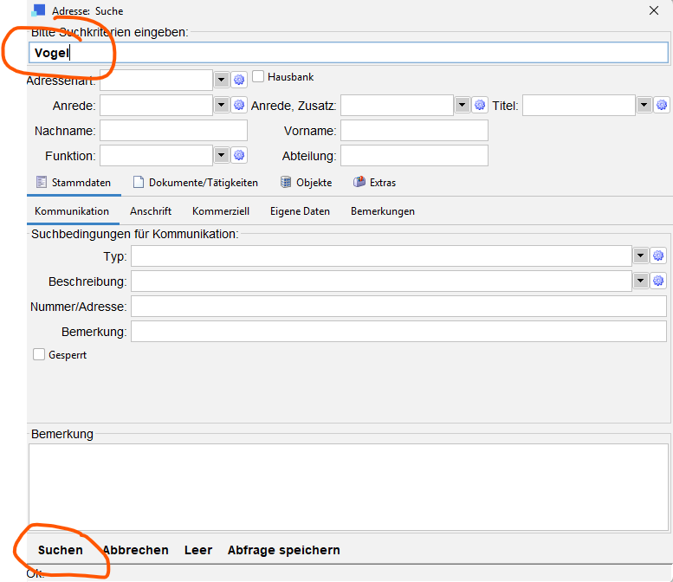The height and width of the screenshot is (582, 673).
Task: Click the Objekte database icon
Action: (x=287, y=183)
